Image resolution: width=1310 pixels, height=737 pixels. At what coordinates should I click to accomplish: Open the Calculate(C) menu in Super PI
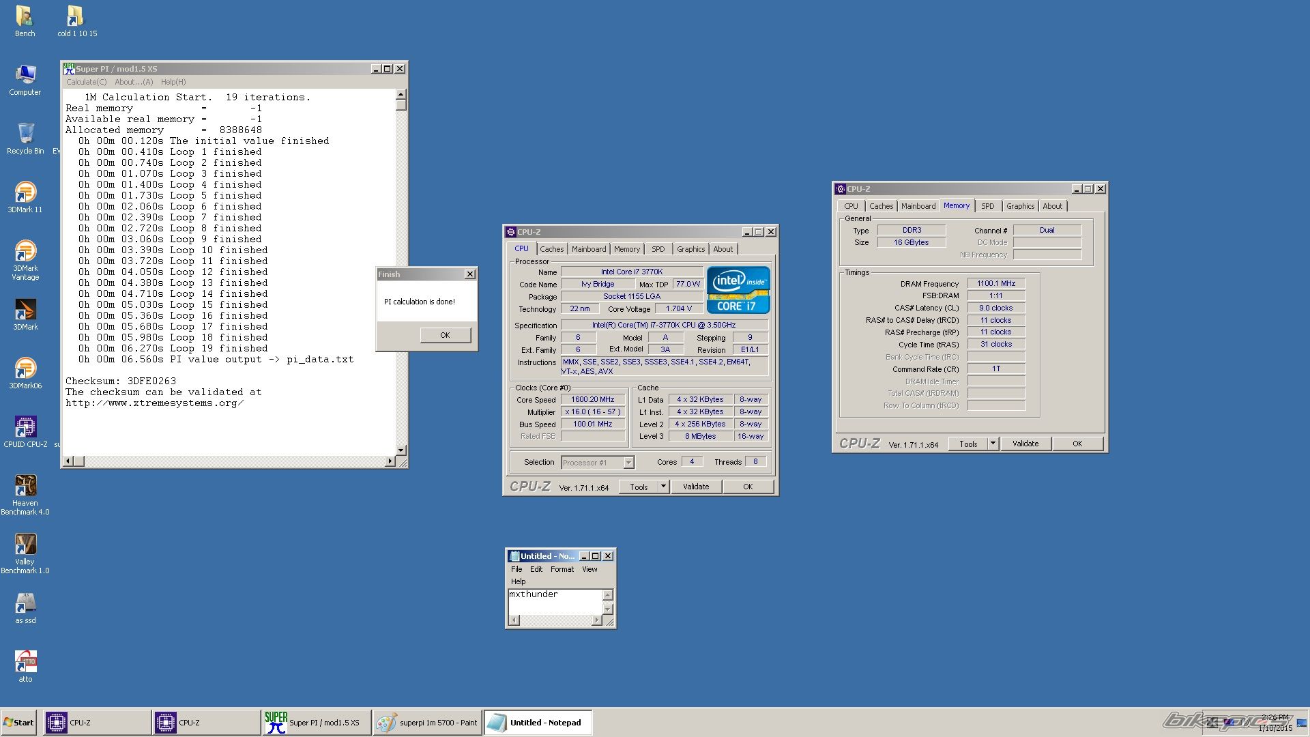pos(86,82)
